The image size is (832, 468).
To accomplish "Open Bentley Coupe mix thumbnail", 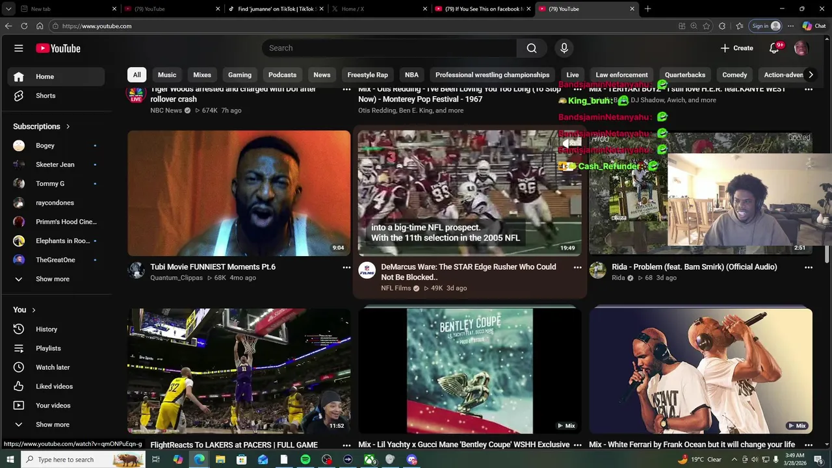I will click(x=469, y=371).
